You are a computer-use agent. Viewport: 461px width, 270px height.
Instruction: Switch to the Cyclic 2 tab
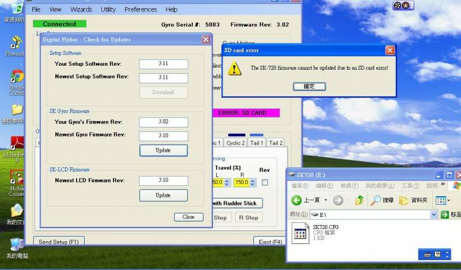(x=235, y=143)
